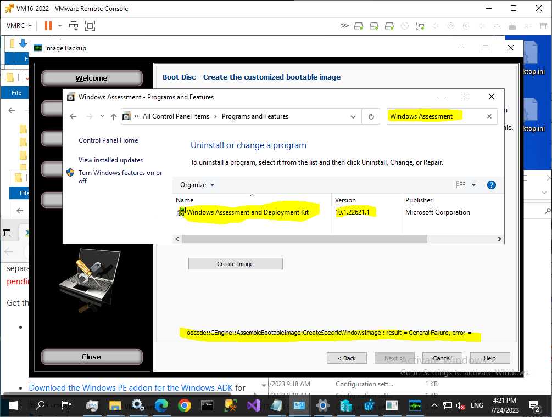Navigate back in Programs and Features window
The width and height of the screenshot is (552, 417).
pyautogui.click(x=73, y=116)
